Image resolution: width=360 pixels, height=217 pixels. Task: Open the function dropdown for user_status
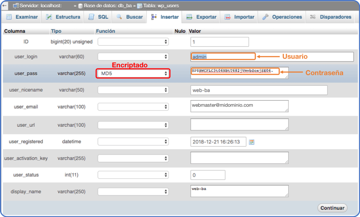pos(133,175)
